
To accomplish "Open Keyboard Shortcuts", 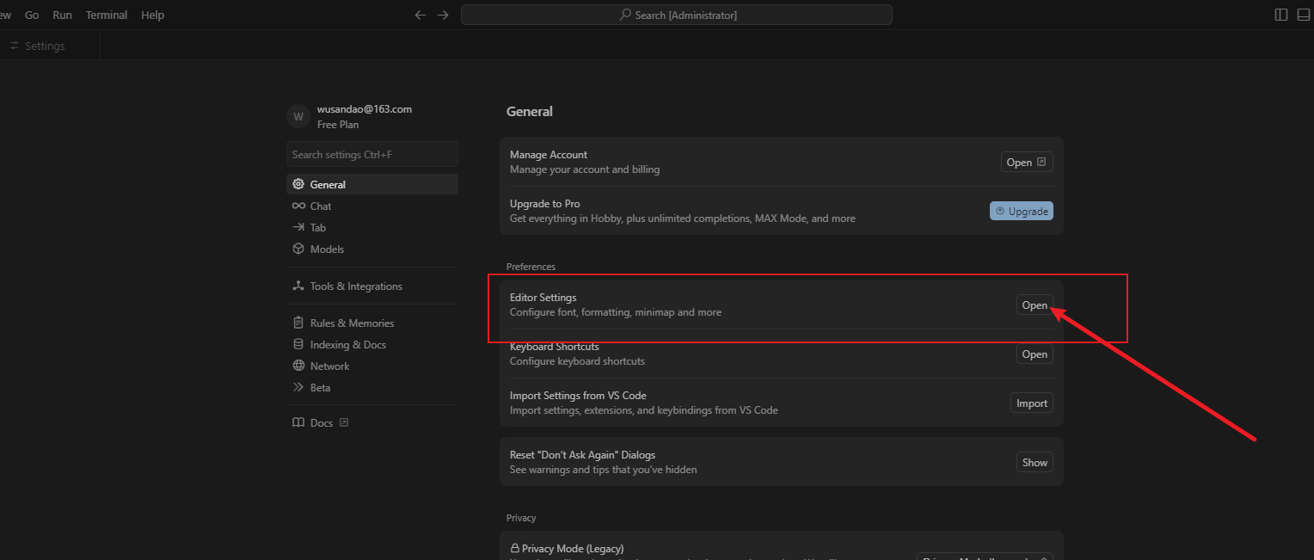I will [1035, 354].
